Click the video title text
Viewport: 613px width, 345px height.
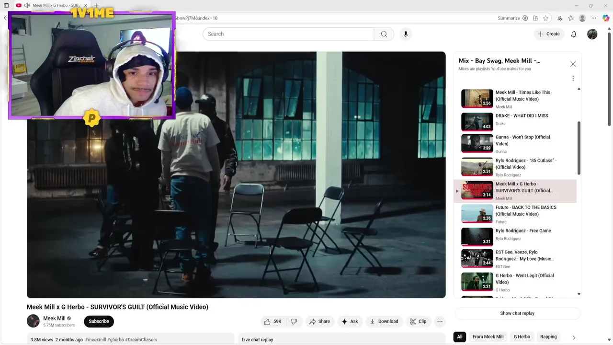[x=117, y=307]
